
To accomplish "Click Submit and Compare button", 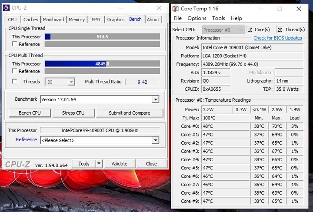I will [x=130, y=113].
